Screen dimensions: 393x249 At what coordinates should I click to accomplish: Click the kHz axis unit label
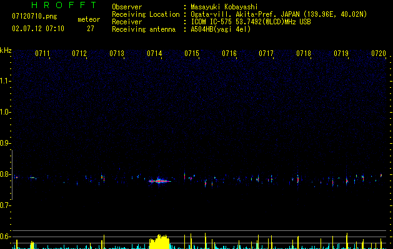click(x=6, y=50)
